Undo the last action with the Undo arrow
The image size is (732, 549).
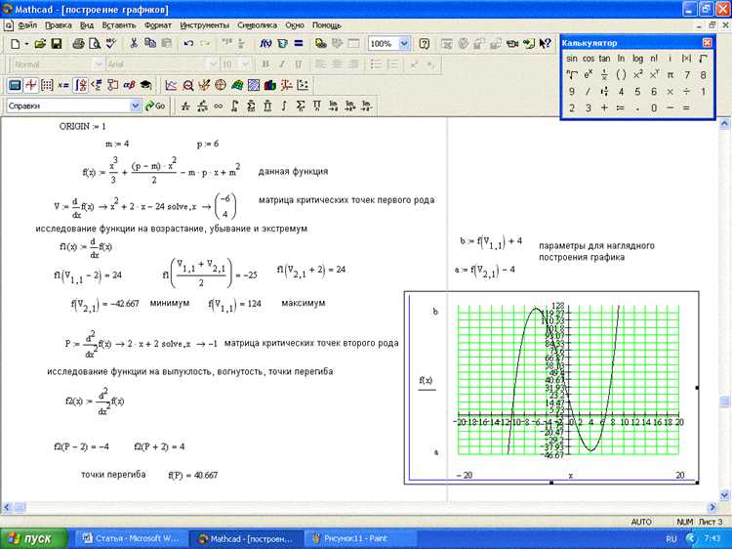[188, 43]
